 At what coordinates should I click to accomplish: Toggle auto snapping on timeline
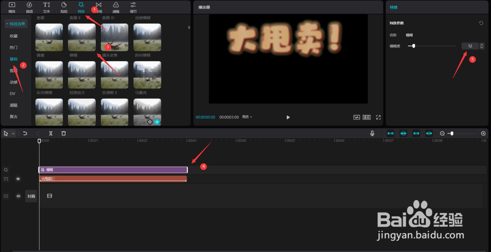[403, 133]
